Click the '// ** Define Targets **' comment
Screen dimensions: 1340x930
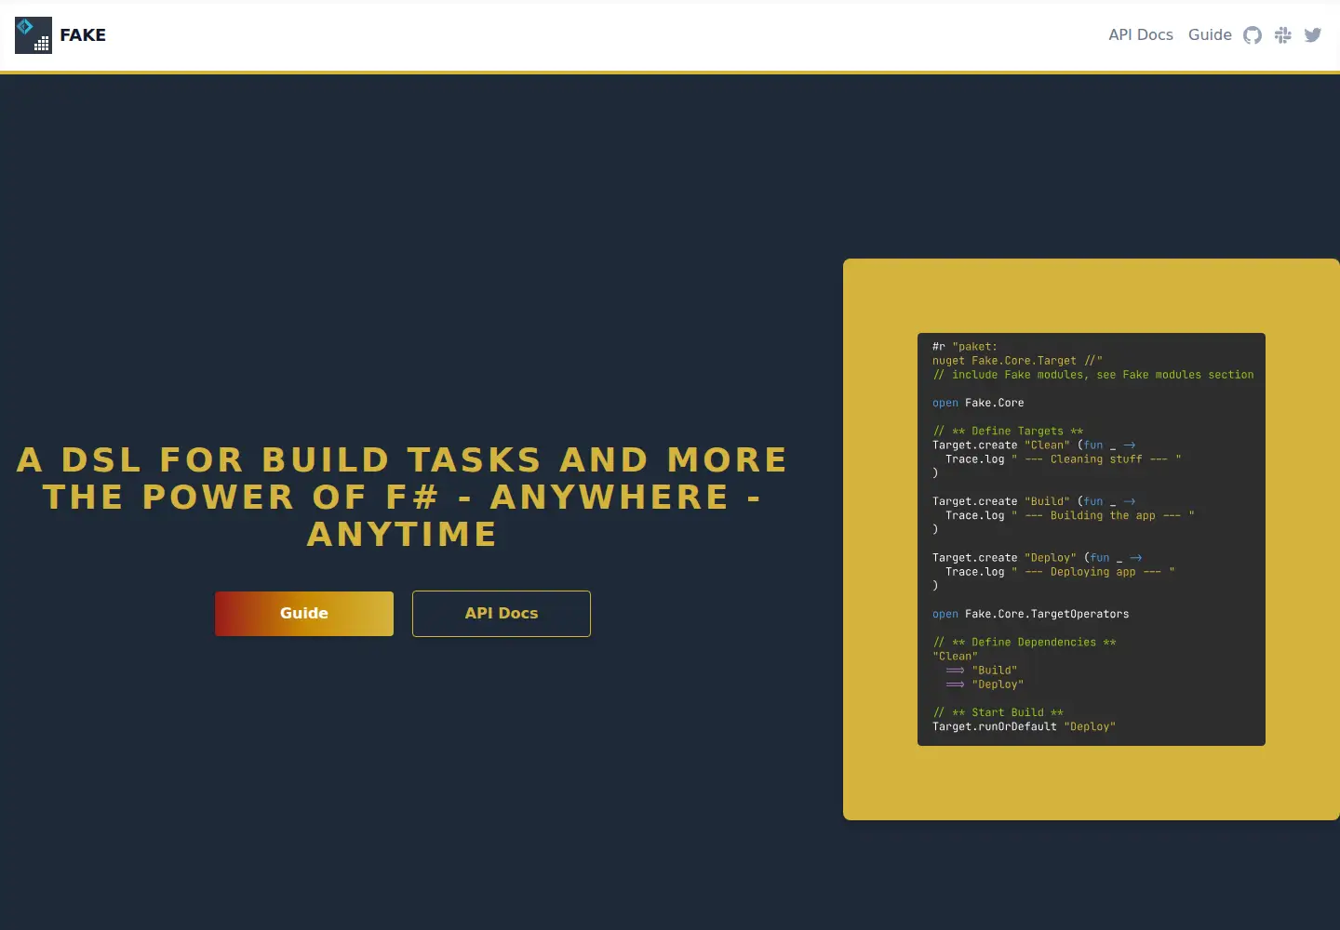pyautogui.click(x=1008, y=431)
